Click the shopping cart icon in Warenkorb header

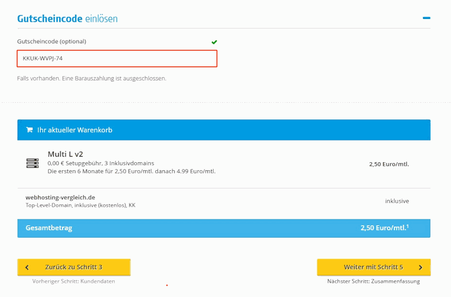(29, 130)
